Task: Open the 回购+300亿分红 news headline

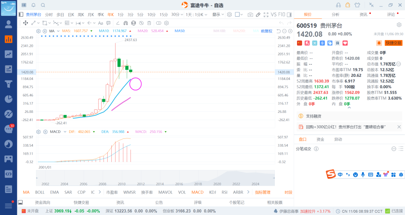Action: (346, 127)
